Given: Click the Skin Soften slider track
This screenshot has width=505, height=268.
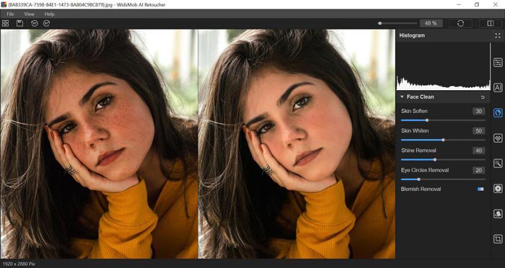Looking at the screenshot, I should (x=443, y=120).
